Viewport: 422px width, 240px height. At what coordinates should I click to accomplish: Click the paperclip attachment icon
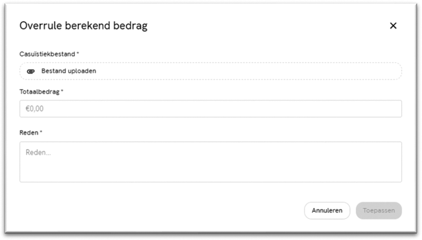31,71
